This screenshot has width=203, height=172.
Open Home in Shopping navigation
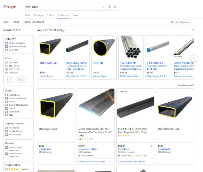pos(6,22)
